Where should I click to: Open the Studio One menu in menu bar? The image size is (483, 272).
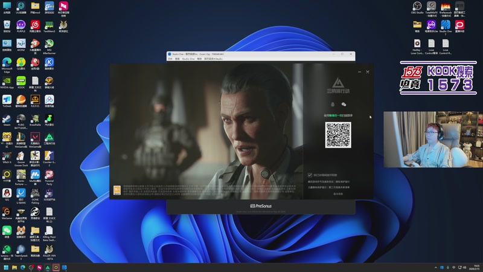188,59
